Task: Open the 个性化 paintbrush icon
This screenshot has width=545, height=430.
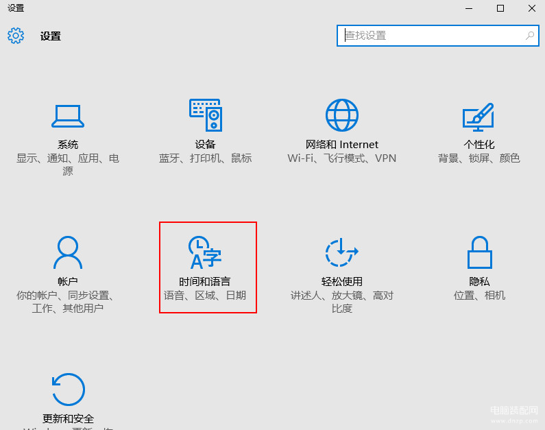Action: (479, 117)
